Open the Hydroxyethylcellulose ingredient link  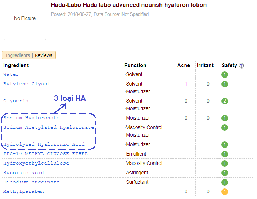click(36, 163)
